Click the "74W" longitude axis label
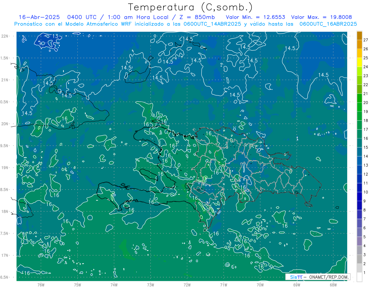The height and width of the screenshot is (289, 374). click(114, 285)
